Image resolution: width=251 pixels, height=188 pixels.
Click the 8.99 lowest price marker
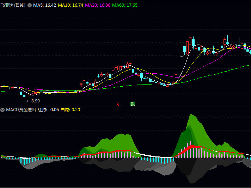pyautogui.click(x=36, y=101)
